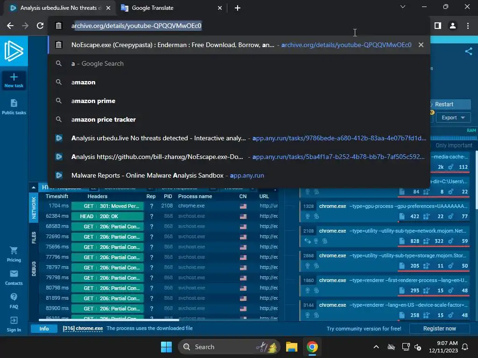This screenshot has width=478, height=358.
Task: Click Register now button
Action: coord(439,329)
